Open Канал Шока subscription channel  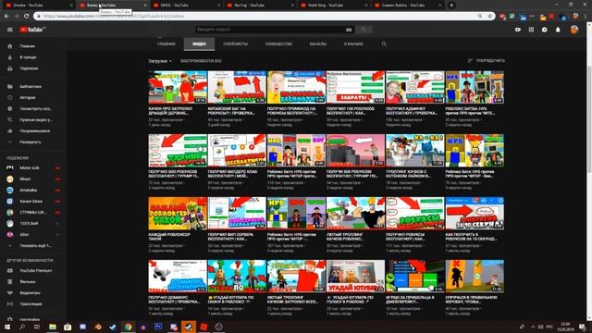point(33,202)
